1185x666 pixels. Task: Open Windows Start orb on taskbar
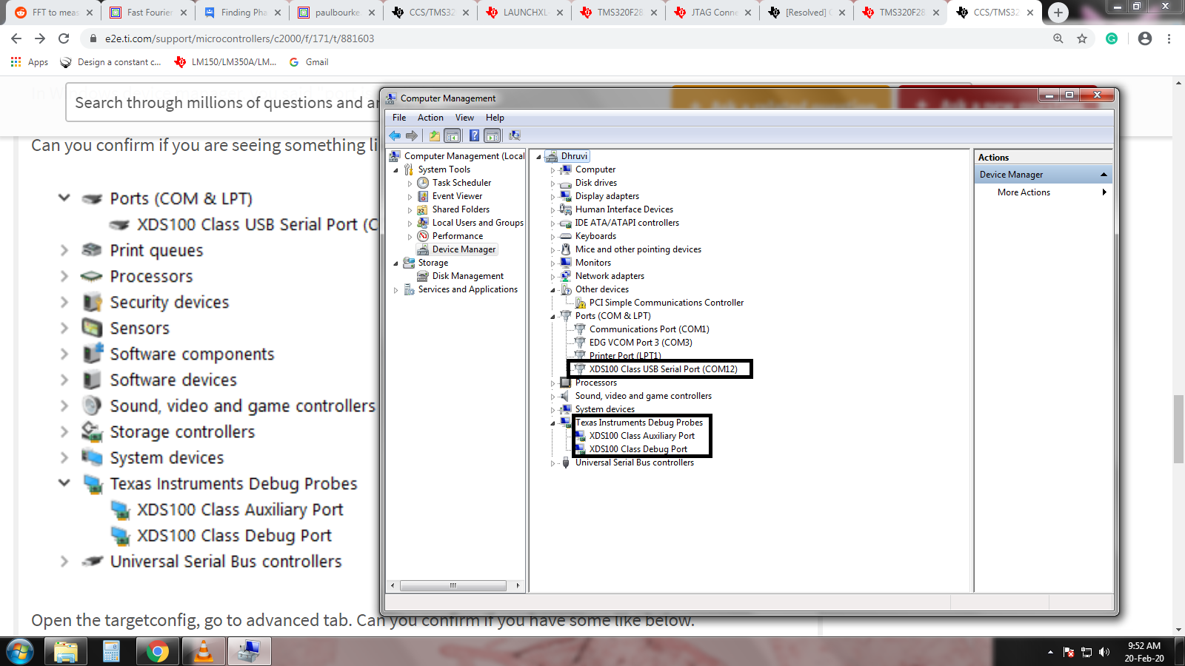pyautogui.click(x=19, y=652)
